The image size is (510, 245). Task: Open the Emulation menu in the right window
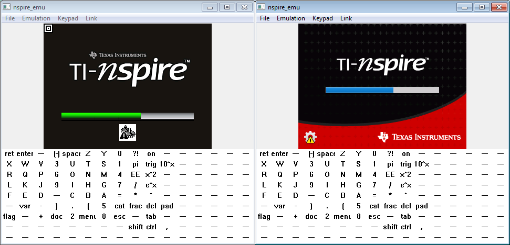tap(291, 18)
